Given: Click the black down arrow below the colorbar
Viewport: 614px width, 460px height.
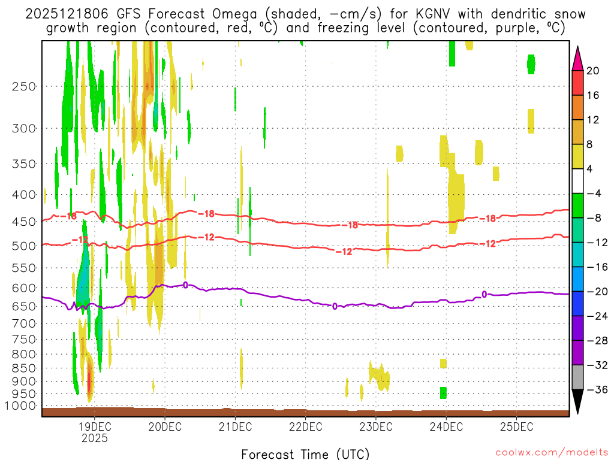Looking at the screenshot, I should click(x=578, y=401).
